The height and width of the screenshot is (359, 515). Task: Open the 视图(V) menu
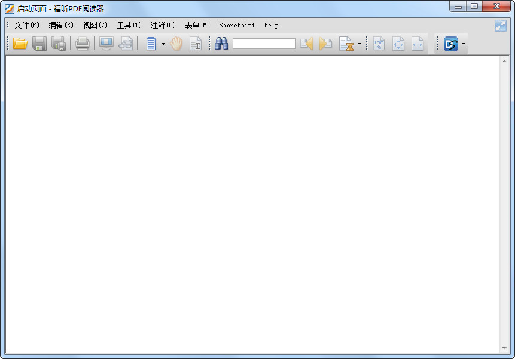coord(95,25)
